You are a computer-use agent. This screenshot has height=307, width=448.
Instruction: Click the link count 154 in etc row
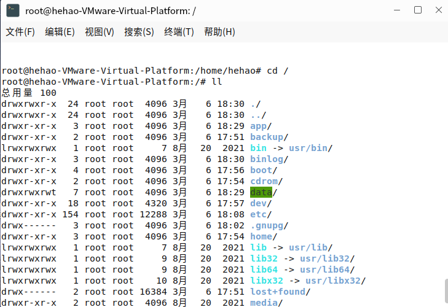70,214
